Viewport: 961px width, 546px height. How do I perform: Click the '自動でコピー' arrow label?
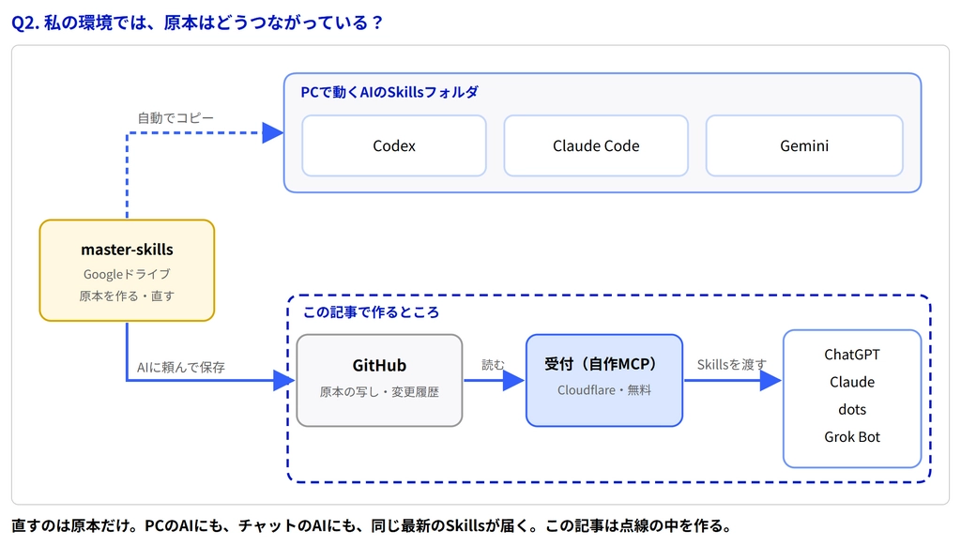tap(175, 117)
